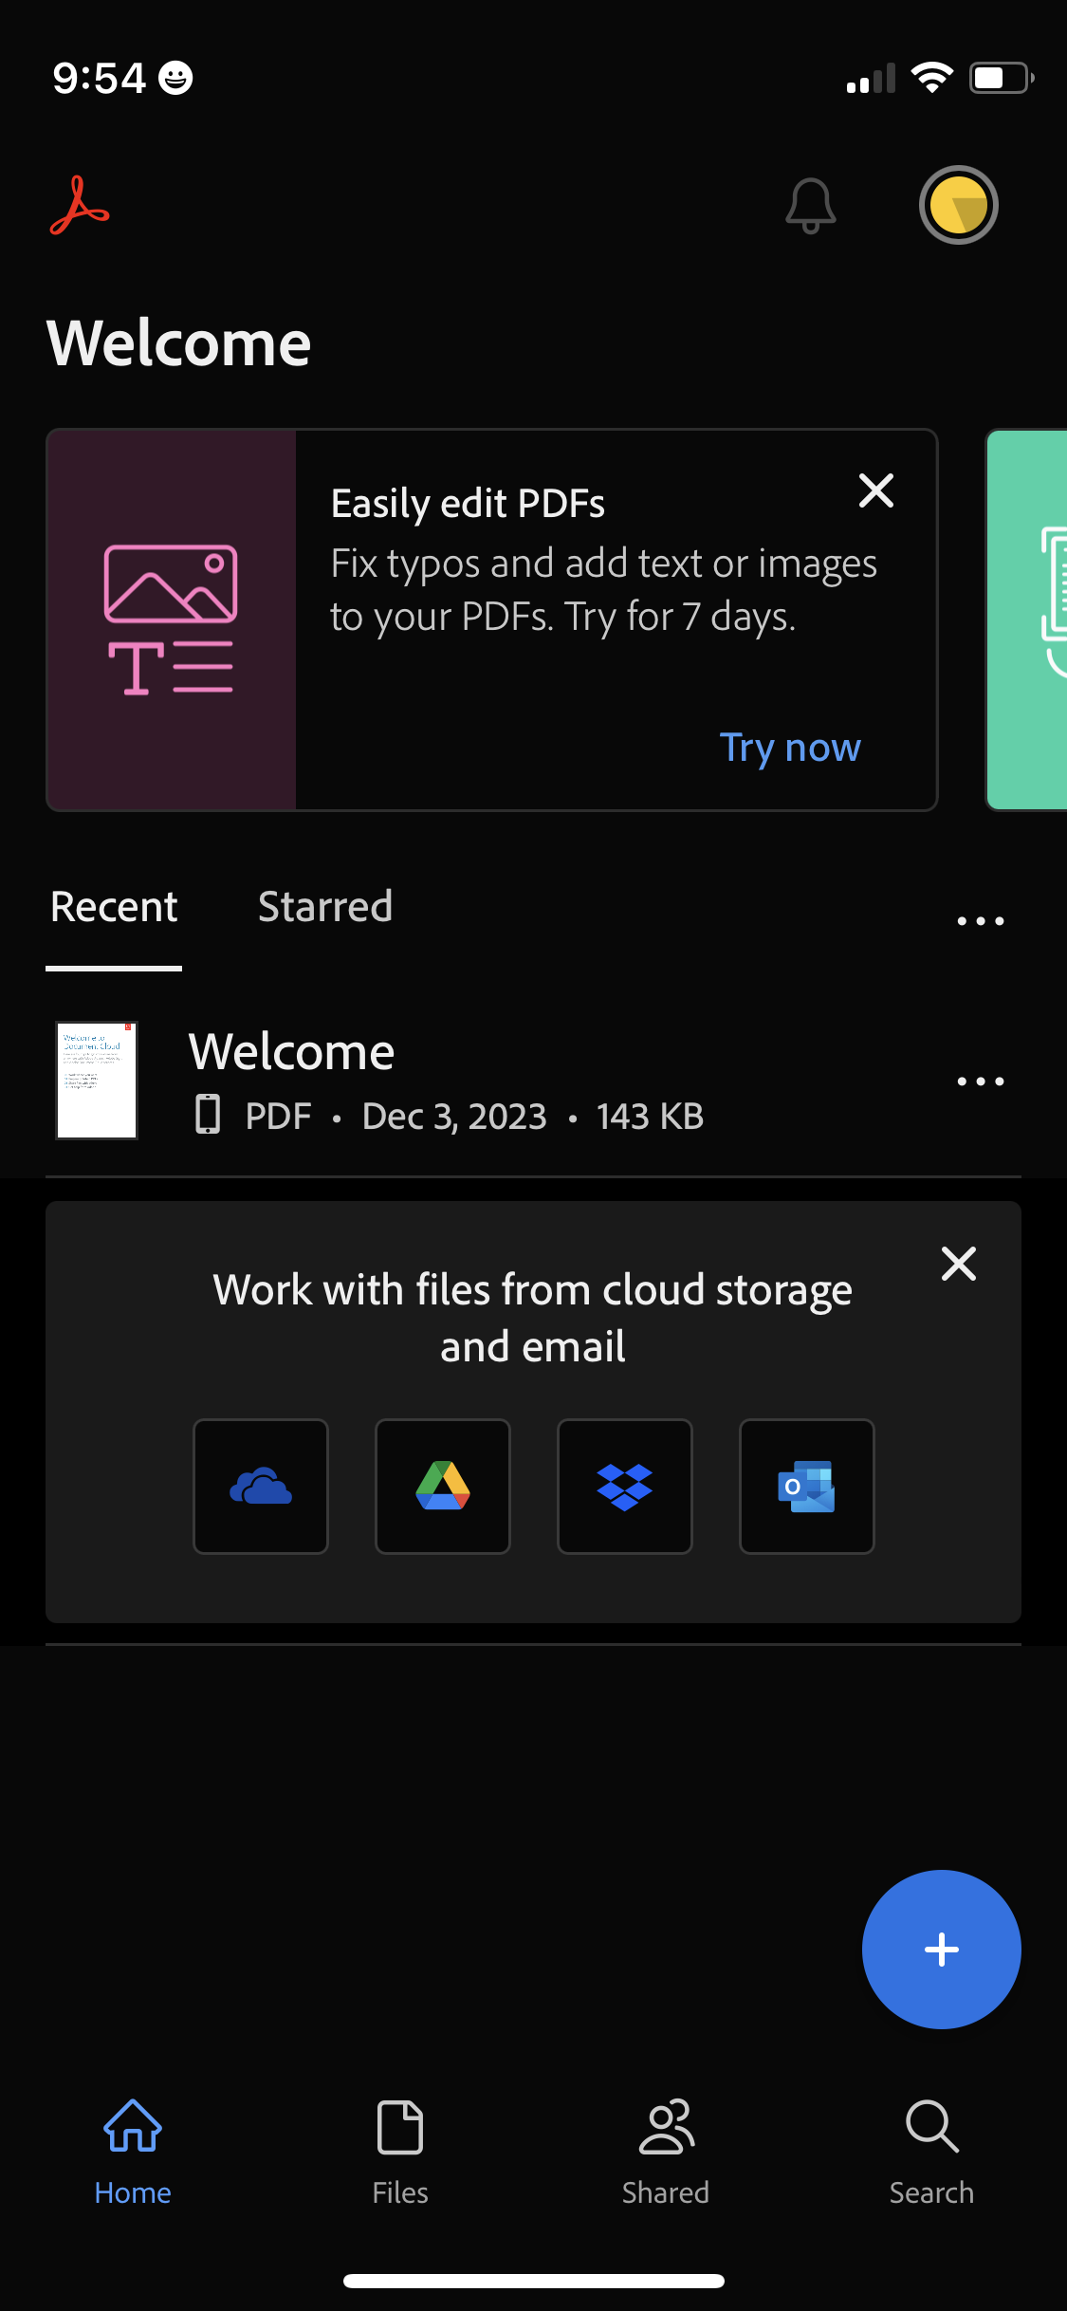Close the cloud storage suggestion sheet
Screen dimensions: 1067x2311
pos(958,1263)
